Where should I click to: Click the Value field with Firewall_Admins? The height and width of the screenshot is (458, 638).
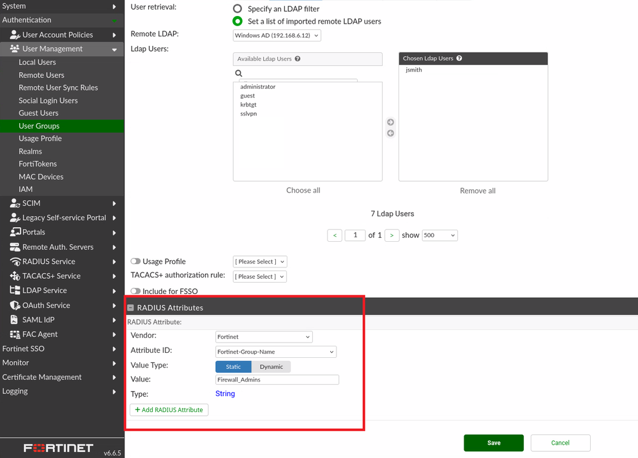tap(277, 380)
